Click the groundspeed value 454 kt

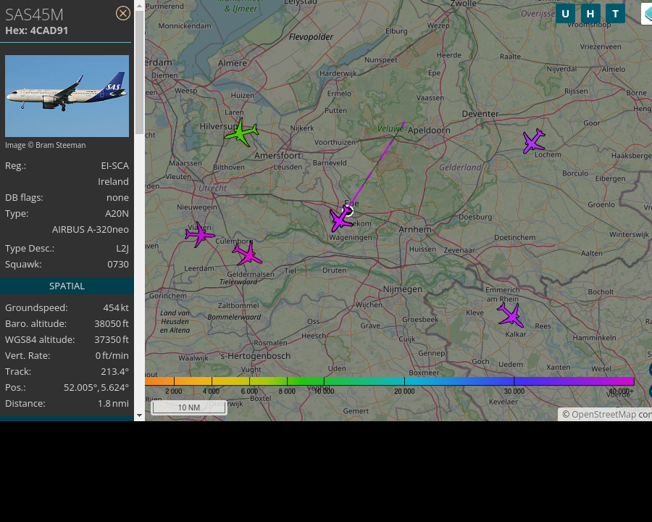click(x=116, y=307)
